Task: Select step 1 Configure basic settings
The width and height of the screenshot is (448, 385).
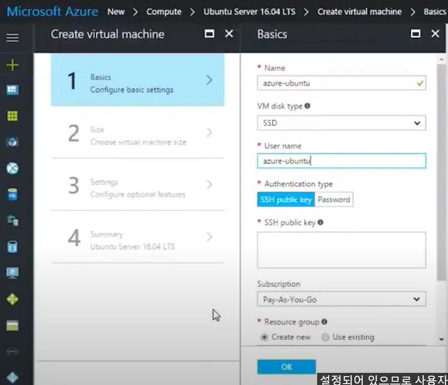Action: 138,80
